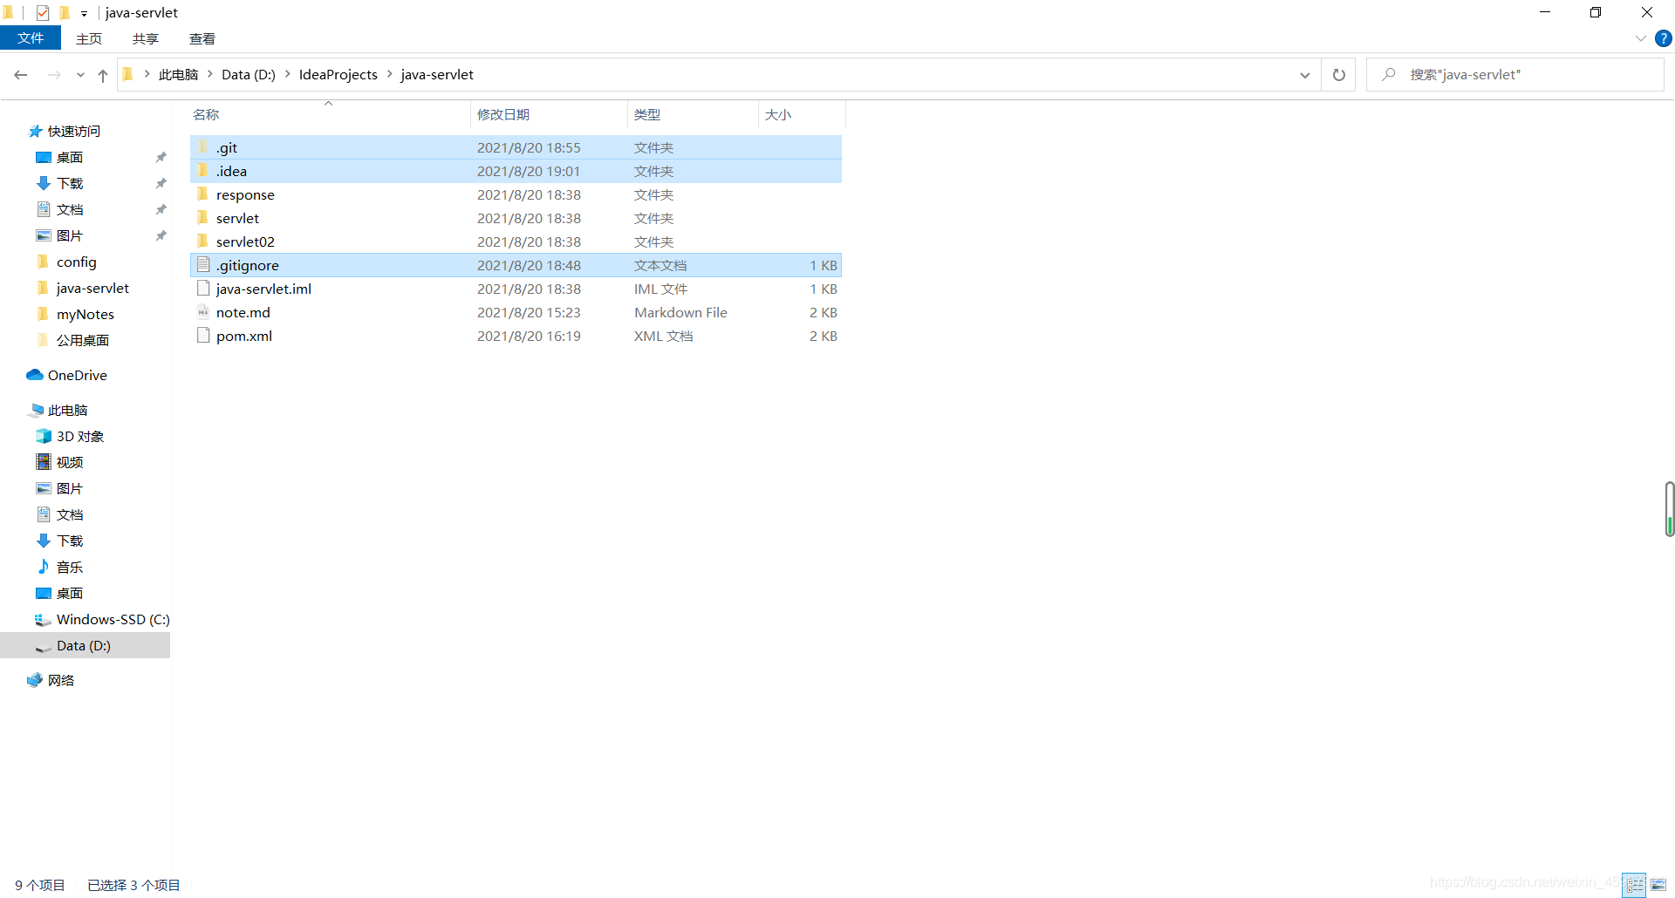Open 视频 under this PC

click(70, 462)
